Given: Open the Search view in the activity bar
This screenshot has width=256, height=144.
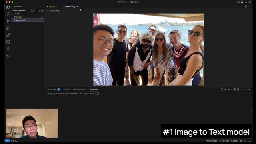Looking at the screenshot, I should pos(8,14).
